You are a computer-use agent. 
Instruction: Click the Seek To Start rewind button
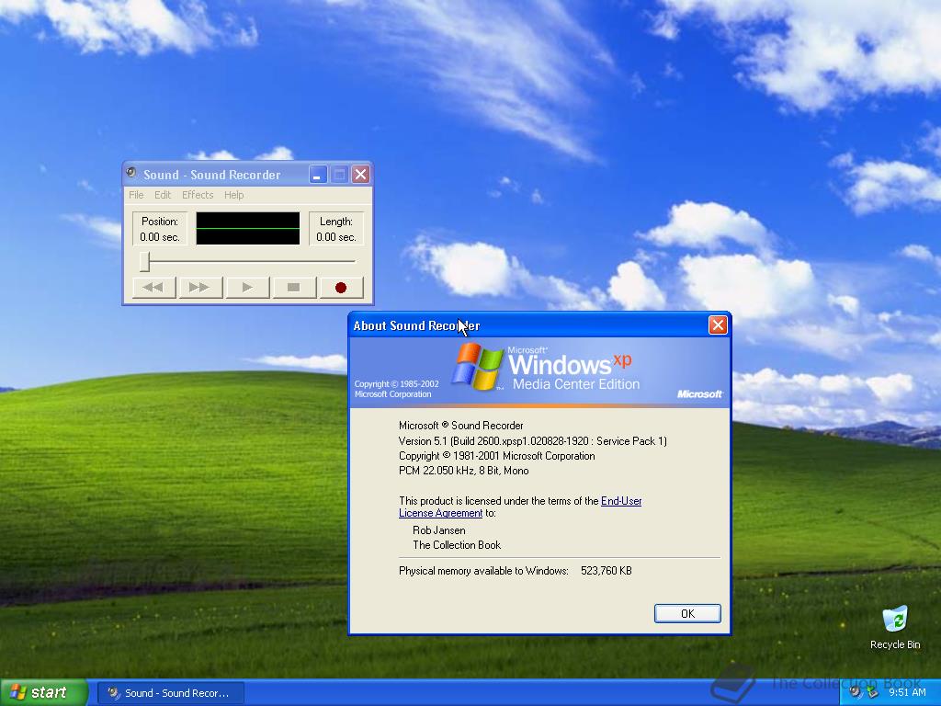(x=153, y=288)
